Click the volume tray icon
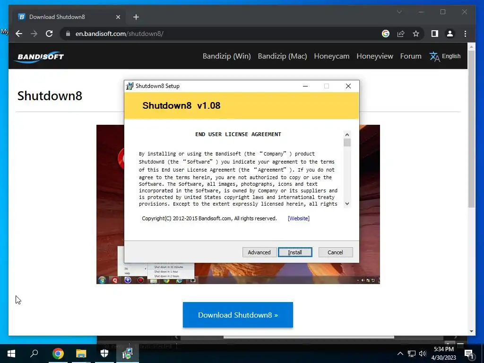 [x=423, y=354]
